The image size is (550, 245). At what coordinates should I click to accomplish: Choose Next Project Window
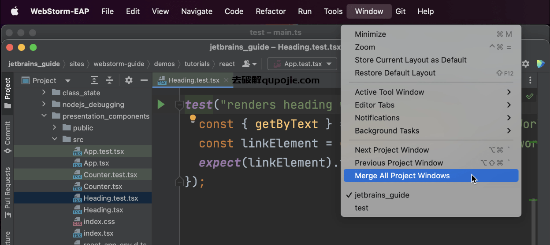(x=431, y=150)
